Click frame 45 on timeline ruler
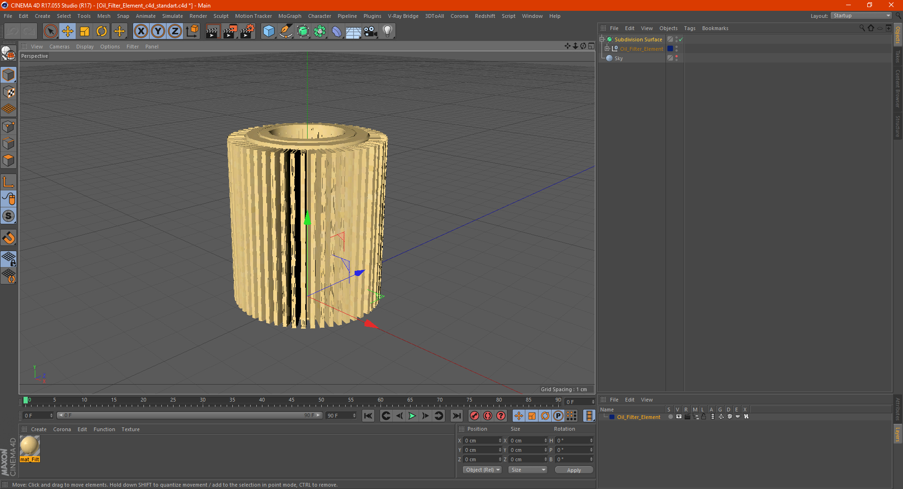This screenshot has height=489, width=903. [x=292, y=400]
